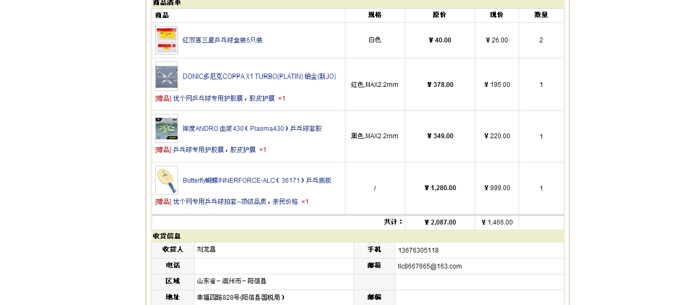Select the original price ￥349.00 cell
The image size is (684, 305).
[x=440, y=136]
